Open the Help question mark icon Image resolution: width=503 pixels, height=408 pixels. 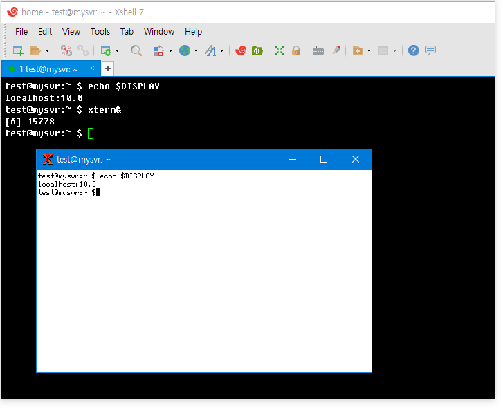[413, 50]
